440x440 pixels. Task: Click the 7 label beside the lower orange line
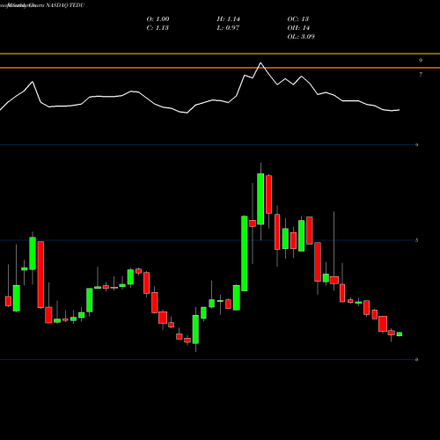421,75
